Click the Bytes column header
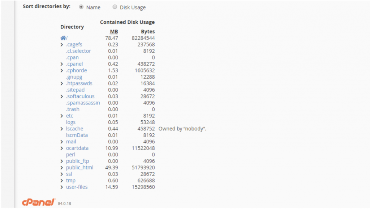 148,32
